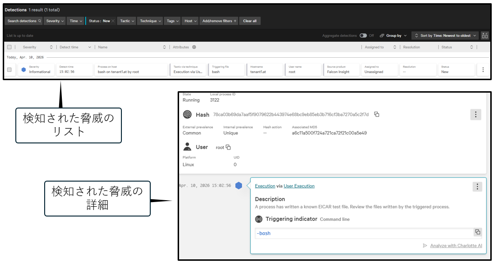Open the Sort by Time dropdown
494x264 pixels.
click(445, 35)
